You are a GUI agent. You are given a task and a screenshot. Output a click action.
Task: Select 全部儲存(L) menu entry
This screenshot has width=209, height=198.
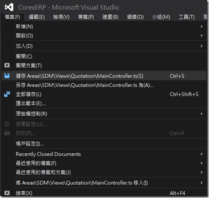click(x=104, y=94)
